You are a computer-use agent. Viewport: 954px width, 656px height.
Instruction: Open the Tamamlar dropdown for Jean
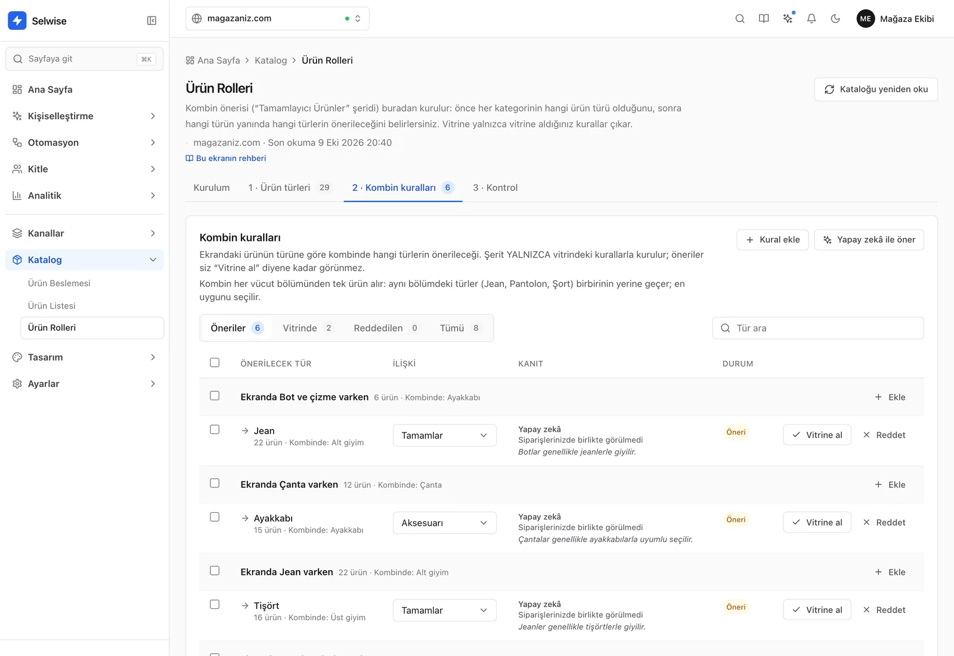(445, 435)
